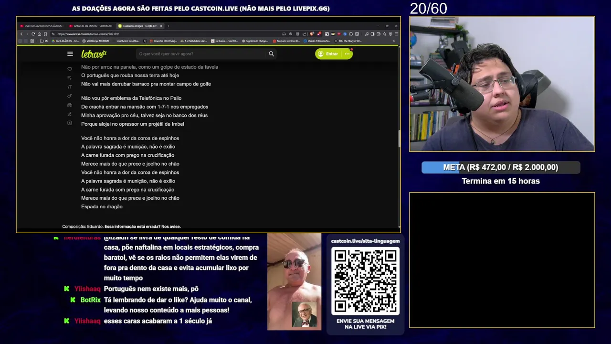Go to the Letras logo homepage
Image resolution: width=611 pixels, height=344 pixels.
(94, 54)
